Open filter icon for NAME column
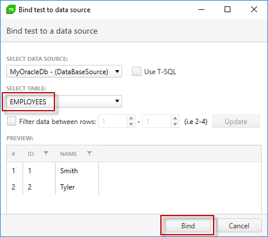Image resolution: width=268 pixels, height=237 pixels. pos(89,154)
